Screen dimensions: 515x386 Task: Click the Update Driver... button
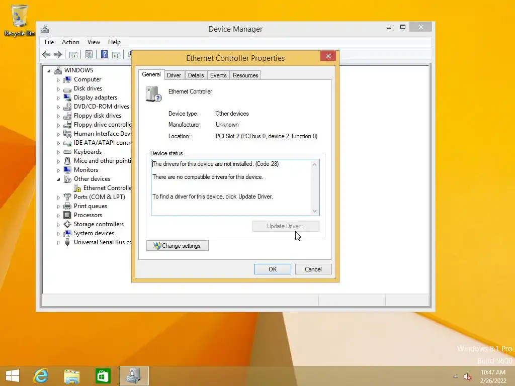coord(286,226)
